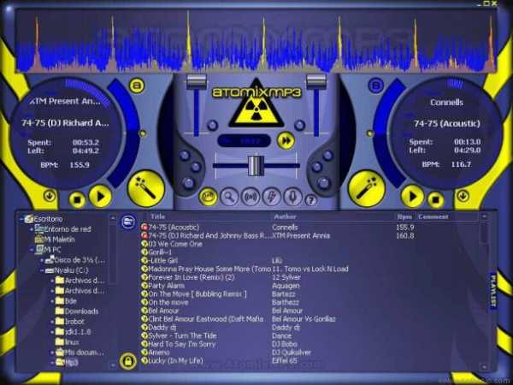Viewport: 513px width, 385px height.
Task: Click the round knob beside the right volume fader
Action: click(299, 125)
